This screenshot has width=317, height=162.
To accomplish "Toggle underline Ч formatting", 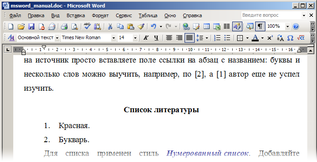I will coord(156,38).
